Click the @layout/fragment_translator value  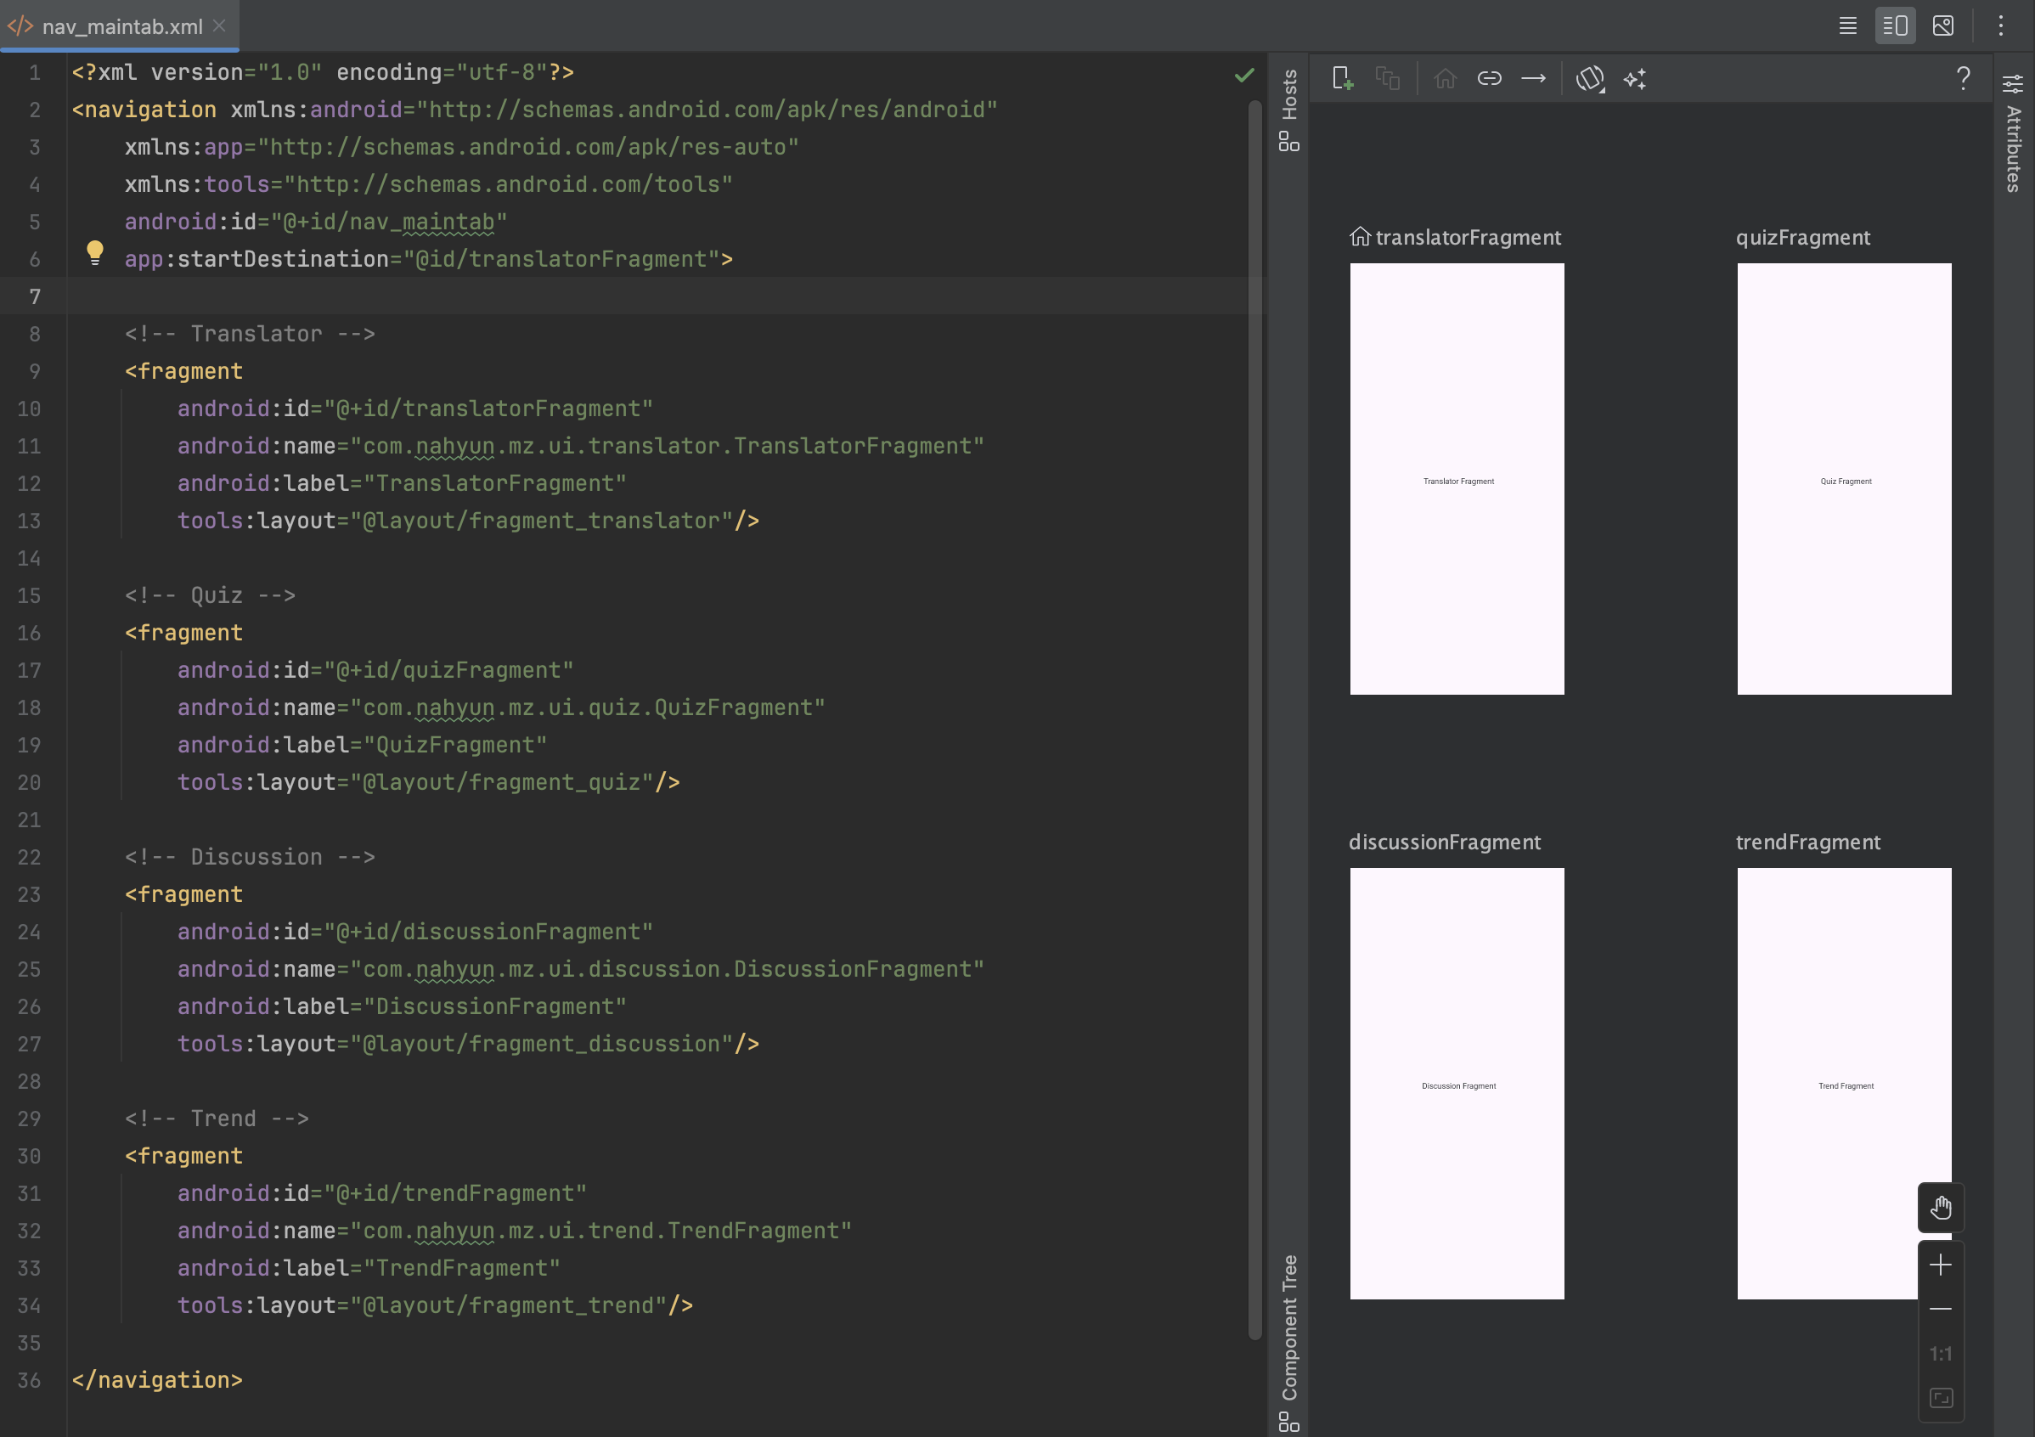pos(548,521)
